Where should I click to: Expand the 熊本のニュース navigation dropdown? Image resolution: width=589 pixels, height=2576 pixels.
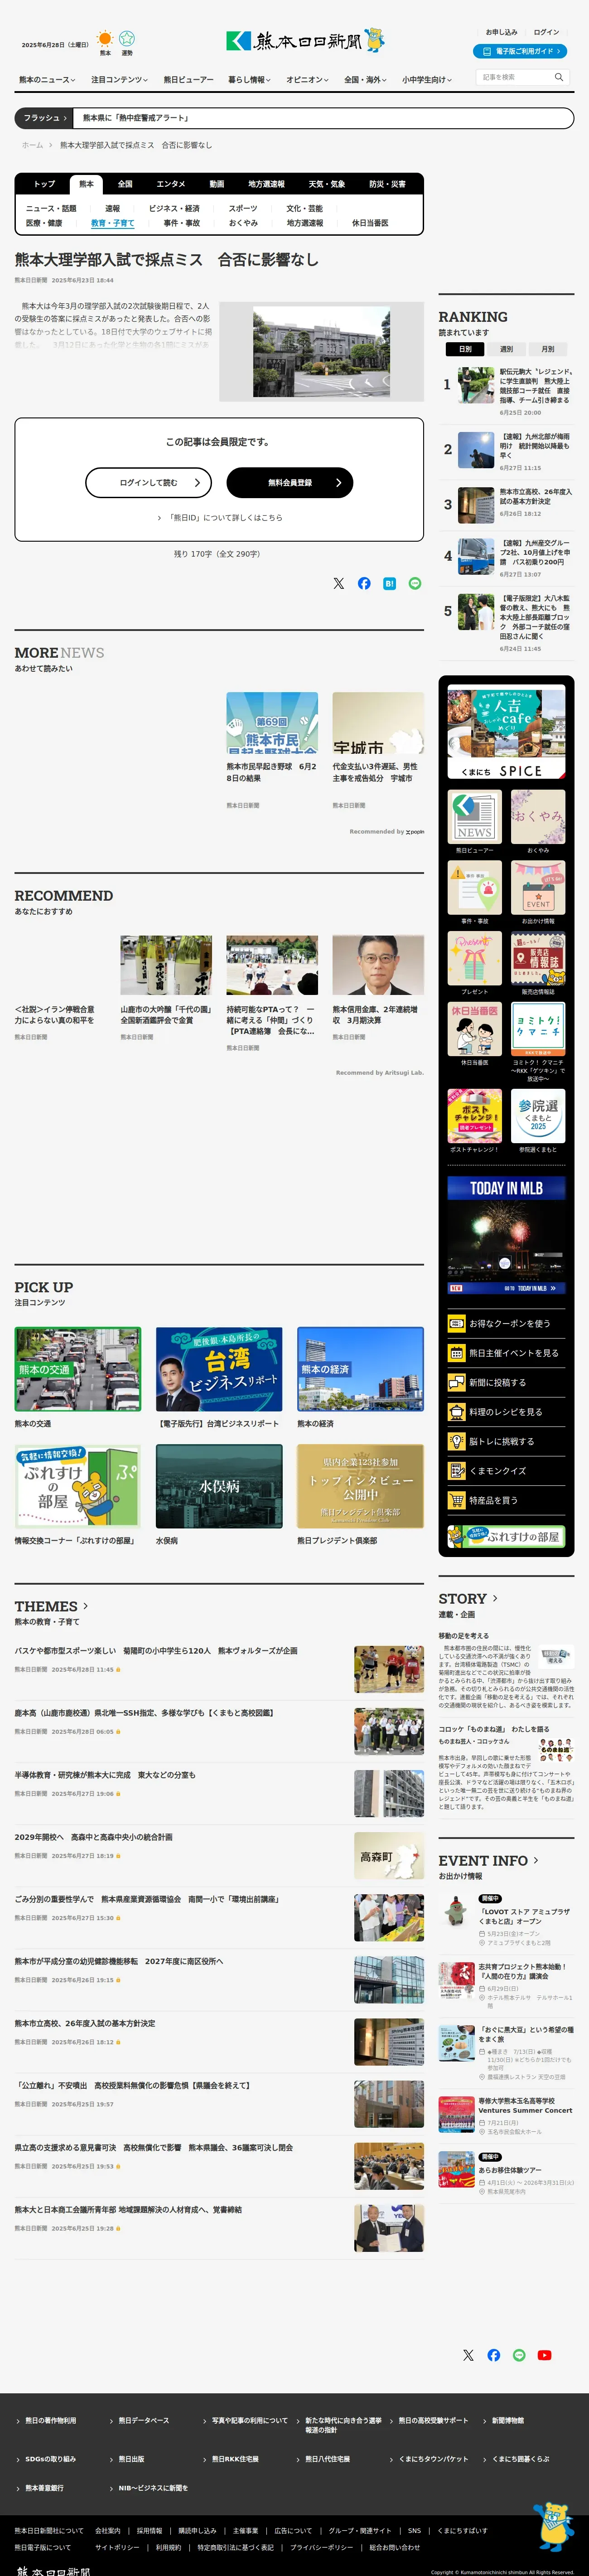pyautogui.click(x=47, y=80)
